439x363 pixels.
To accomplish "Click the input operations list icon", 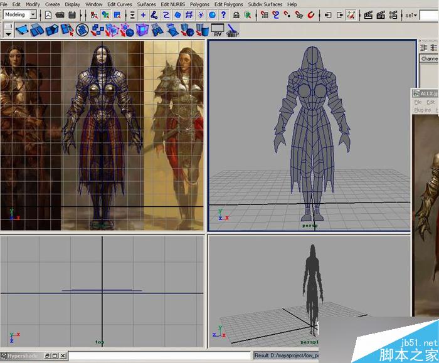I will [x=328, y=15].
